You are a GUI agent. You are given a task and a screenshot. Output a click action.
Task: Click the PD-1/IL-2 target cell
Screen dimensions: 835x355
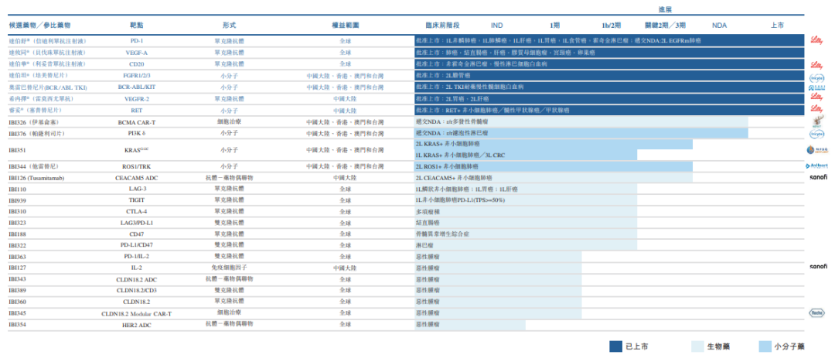(136, 257)
